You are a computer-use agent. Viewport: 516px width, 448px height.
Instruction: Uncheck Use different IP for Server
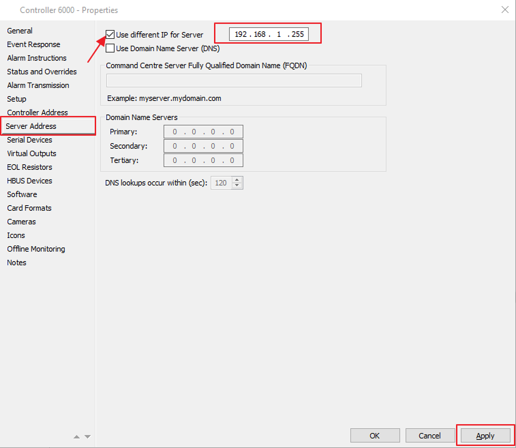click(x=110, y=35)
